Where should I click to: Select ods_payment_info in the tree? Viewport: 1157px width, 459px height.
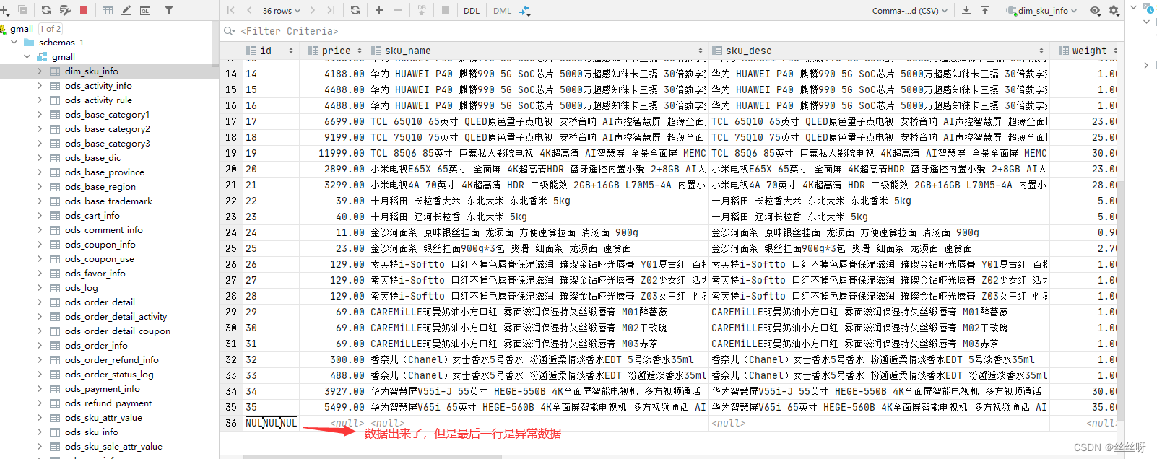point(103,389)
